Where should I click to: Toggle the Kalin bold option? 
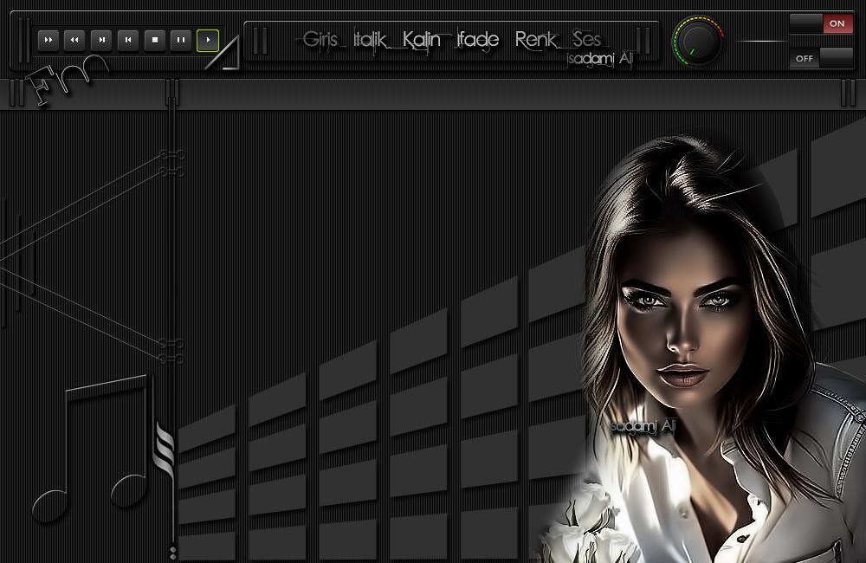[x=422, y=40]
